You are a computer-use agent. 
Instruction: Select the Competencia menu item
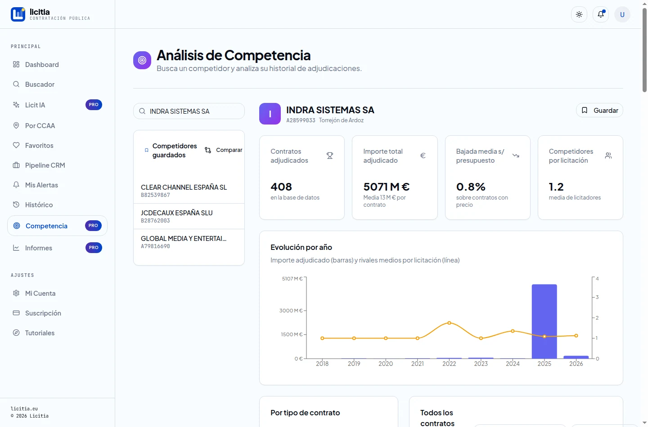[57, 226]
